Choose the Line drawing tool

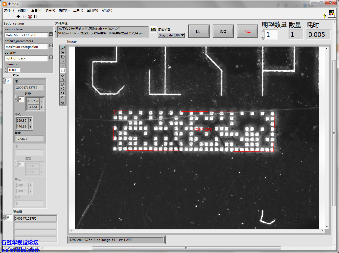point(63,66)
